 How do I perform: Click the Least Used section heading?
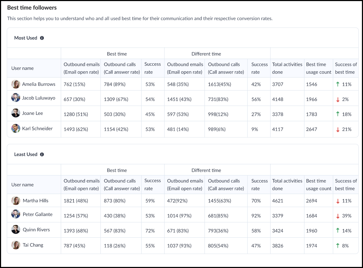coord(26,154)
